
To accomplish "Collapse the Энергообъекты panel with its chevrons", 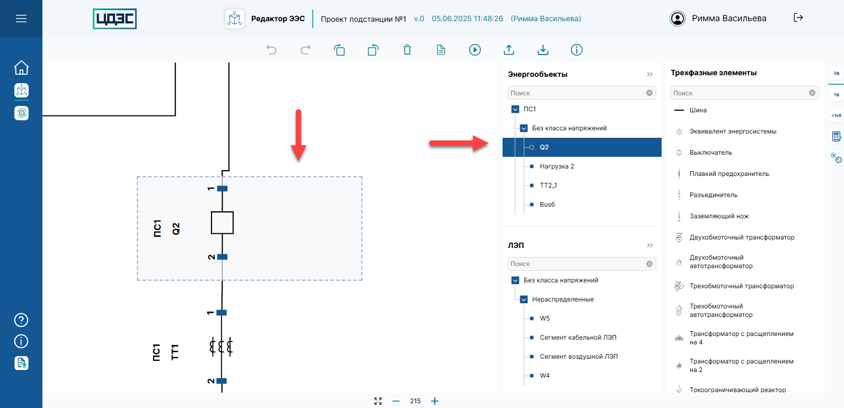I will click(649, 74).
